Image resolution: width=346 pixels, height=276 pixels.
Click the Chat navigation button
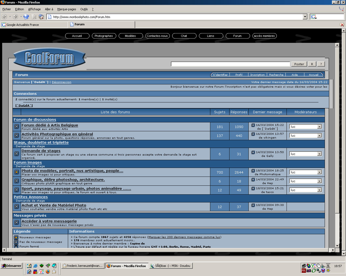click(184, 36)
